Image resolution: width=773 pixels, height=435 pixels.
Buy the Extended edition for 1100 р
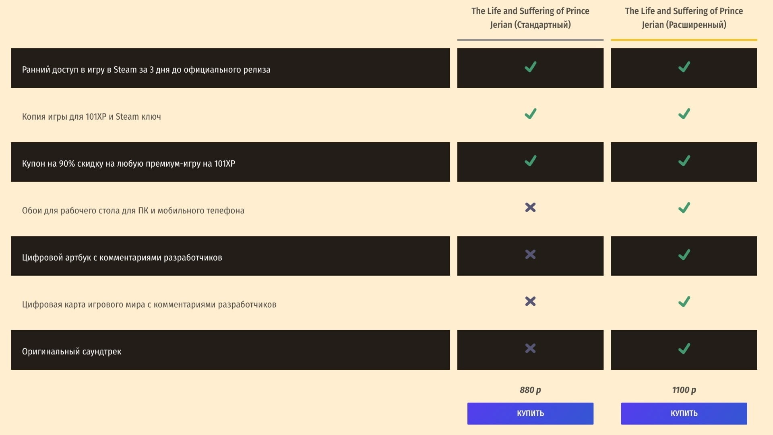pyautogui.click(x=684, y=413)
